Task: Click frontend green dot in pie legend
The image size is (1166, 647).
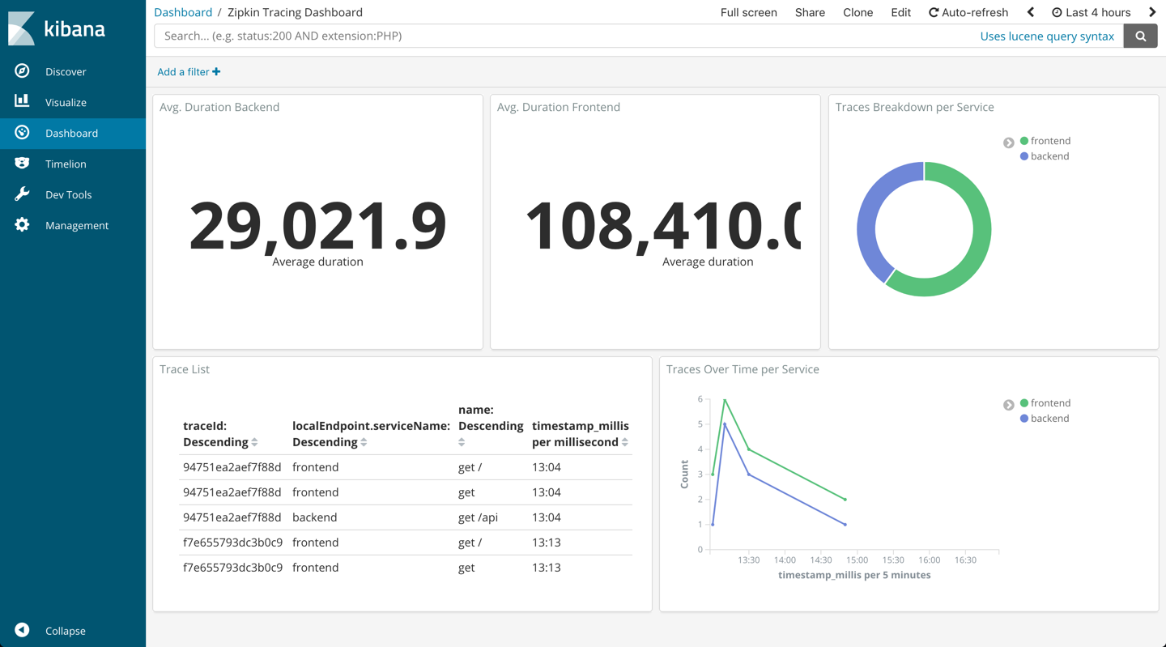Action: (1024, 141)
